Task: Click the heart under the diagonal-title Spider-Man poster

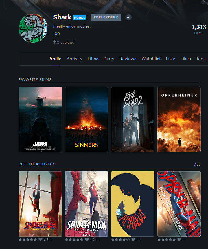Action: [x=179, y=239]
